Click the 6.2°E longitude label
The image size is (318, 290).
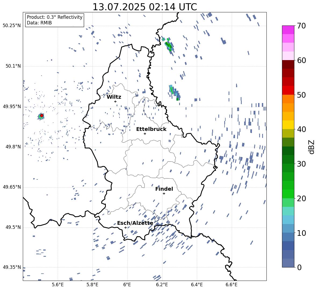point(162,285)
